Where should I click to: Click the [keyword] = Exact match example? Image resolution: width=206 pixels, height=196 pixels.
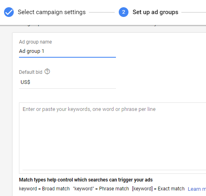click(158, 189)
